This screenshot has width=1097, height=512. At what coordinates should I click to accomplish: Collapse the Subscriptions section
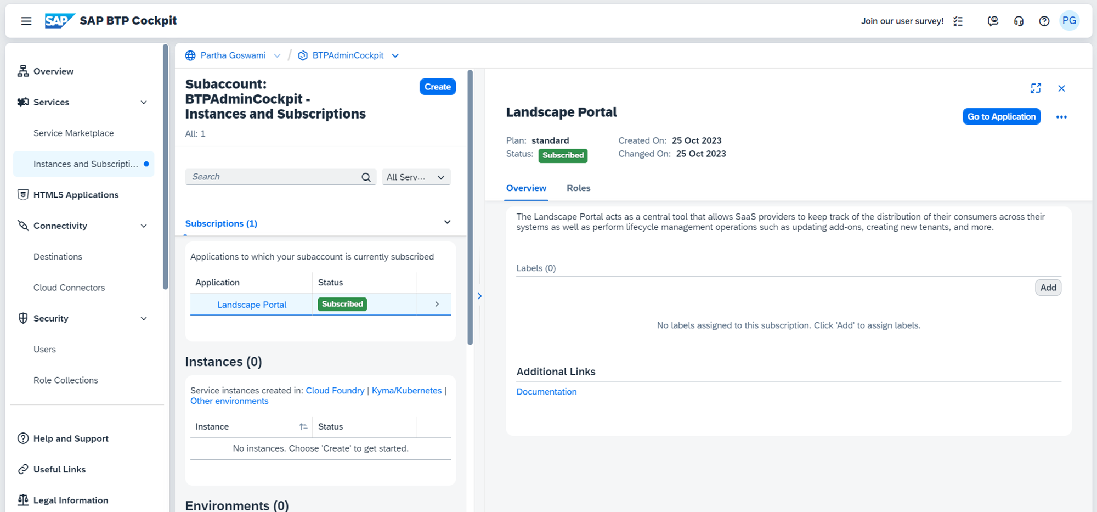pyautogui.click(x=447, y=222)
